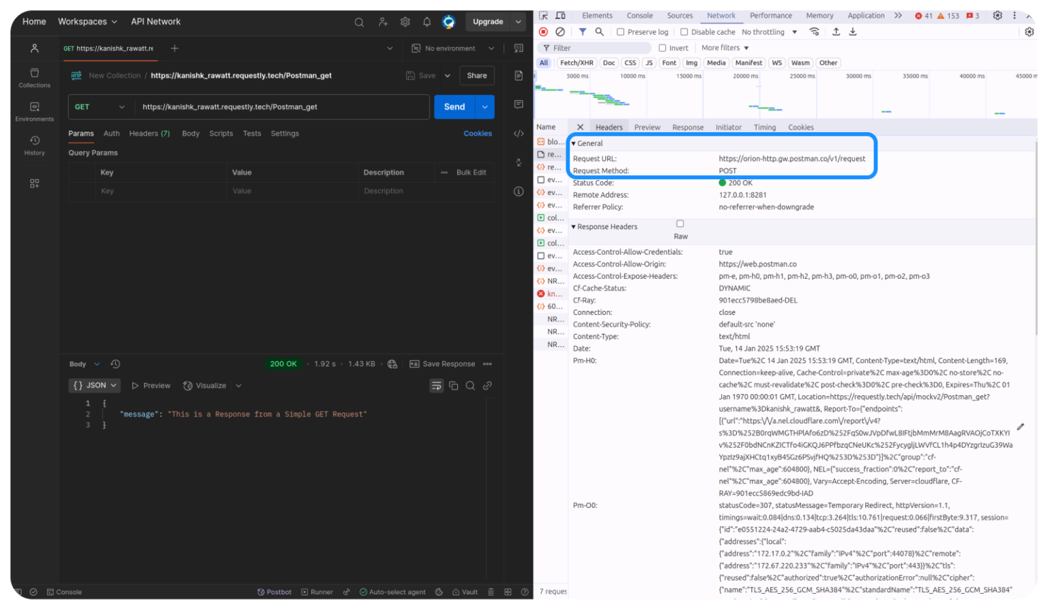Screen dimensions: 1048x610
Task: Clear the network log in DevTools
Action: (x=559, y=31)
